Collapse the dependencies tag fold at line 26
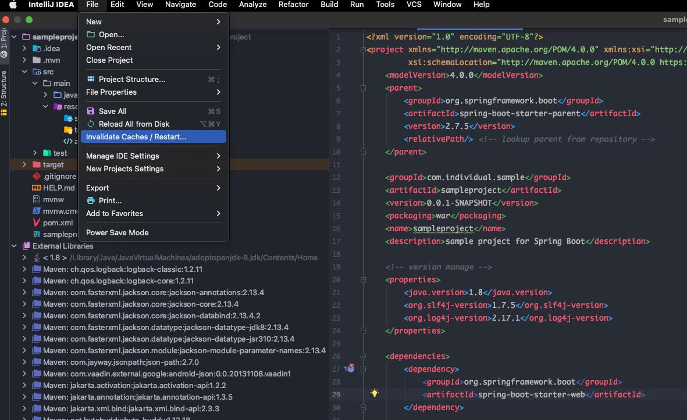Image resolution: width=687 pixels, height=420 pixels. pyautogui.click(x=363, y=356)
